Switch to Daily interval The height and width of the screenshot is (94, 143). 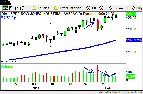coord(137,8)
